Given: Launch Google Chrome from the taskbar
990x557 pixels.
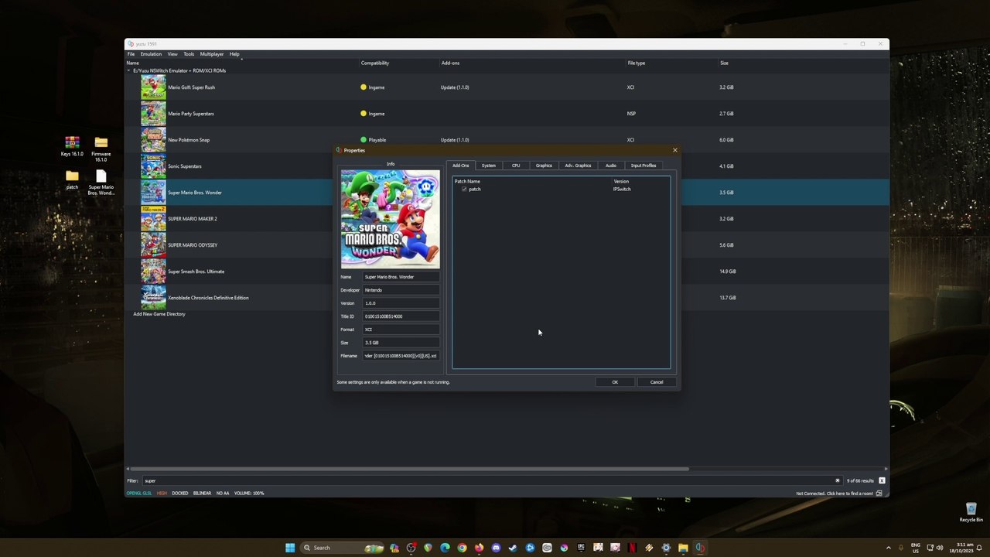Looking at the screenshot, I should click(462, 548).
